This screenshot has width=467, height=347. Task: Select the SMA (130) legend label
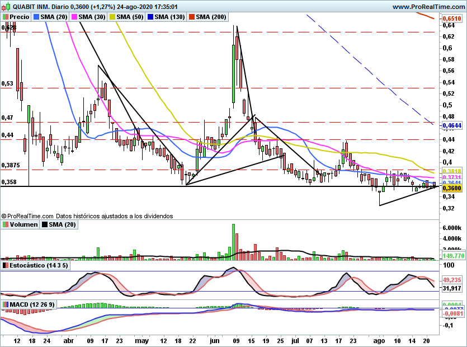click(169, 17)
